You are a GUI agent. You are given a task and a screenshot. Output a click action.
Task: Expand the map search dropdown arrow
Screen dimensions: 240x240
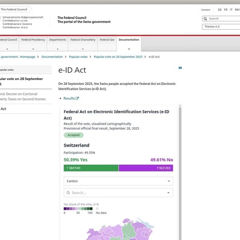tap(168, 193)
